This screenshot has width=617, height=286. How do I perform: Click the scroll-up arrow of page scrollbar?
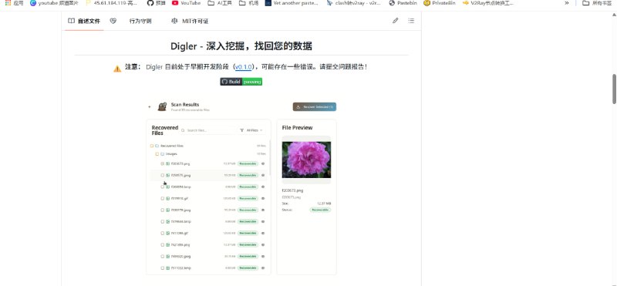[x=614, y=15]
